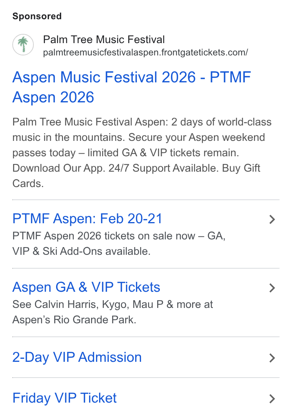Screen dimensions: 292x418
Task: Click the Aspen's Rio Grande Park text
Action: [74, 319]
